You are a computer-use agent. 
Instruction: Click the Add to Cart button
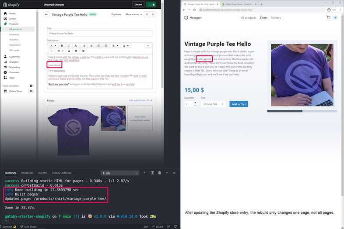[239, 104]
